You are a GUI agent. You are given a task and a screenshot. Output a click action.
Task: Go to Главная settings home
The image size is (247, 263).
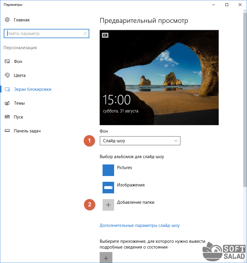22,20
